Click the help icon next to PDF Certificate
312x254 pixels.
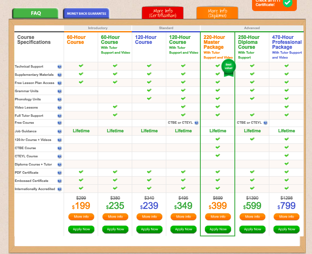60,173
